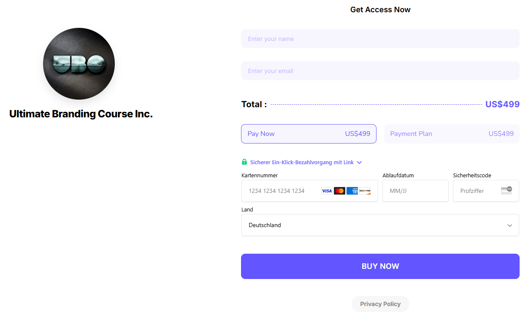Click the Ablaufdatum MM/JJ field
Viewport: 531px width, 317px height.
pos(415,191)
